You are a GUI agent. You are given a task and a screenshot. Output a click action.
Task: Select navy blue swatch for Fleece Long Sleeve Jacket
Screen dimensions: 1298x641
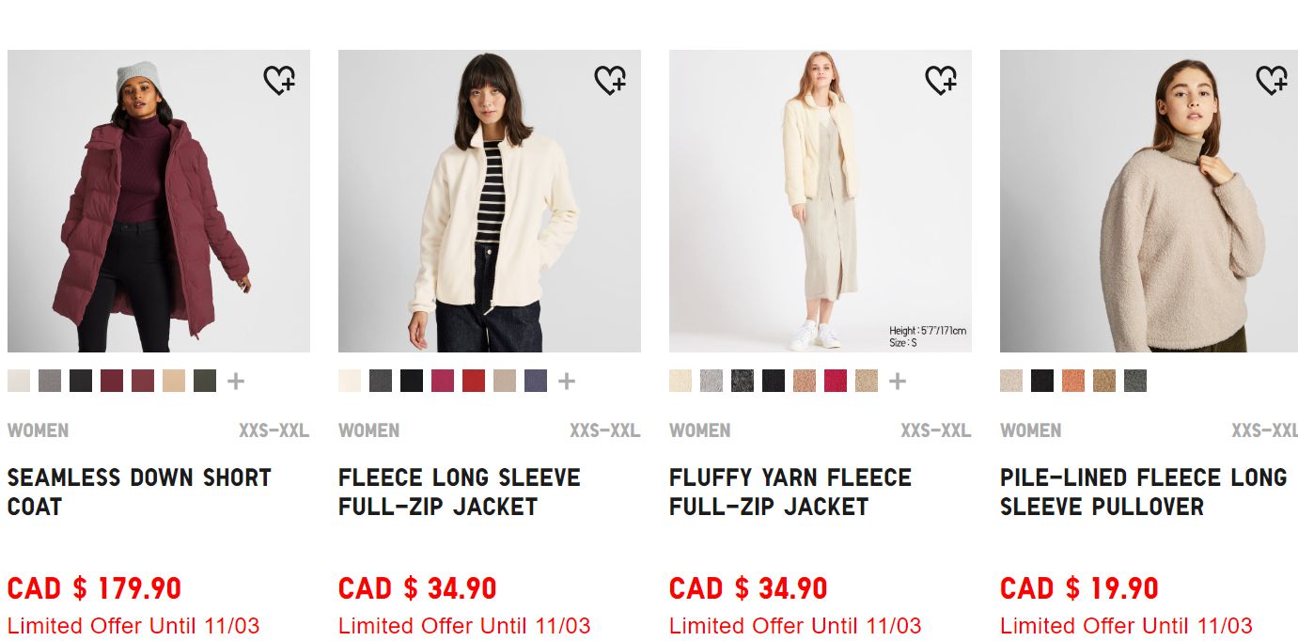536,381
